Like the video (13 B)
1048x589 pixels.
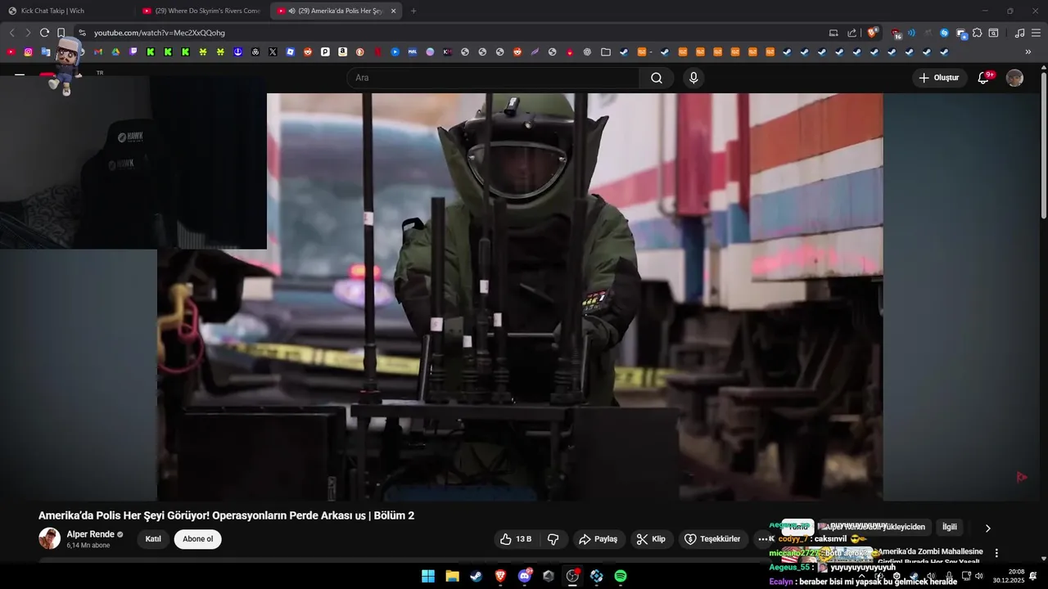point(516,539)
